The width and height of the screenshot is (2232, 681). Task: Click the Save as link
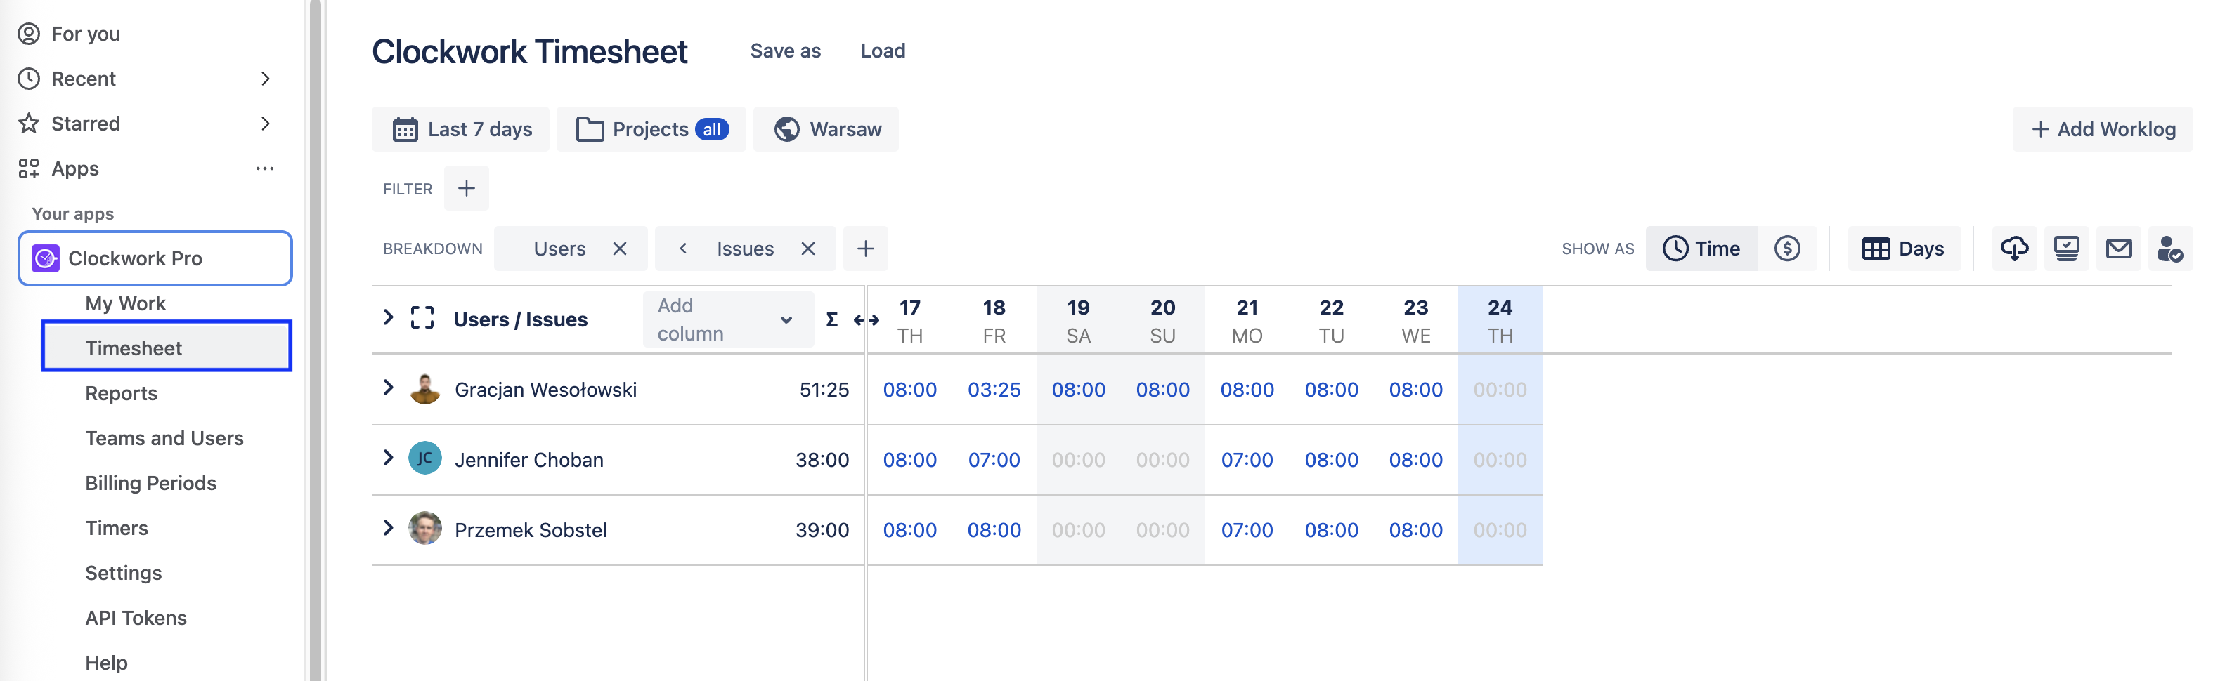[x=785, y=50]
